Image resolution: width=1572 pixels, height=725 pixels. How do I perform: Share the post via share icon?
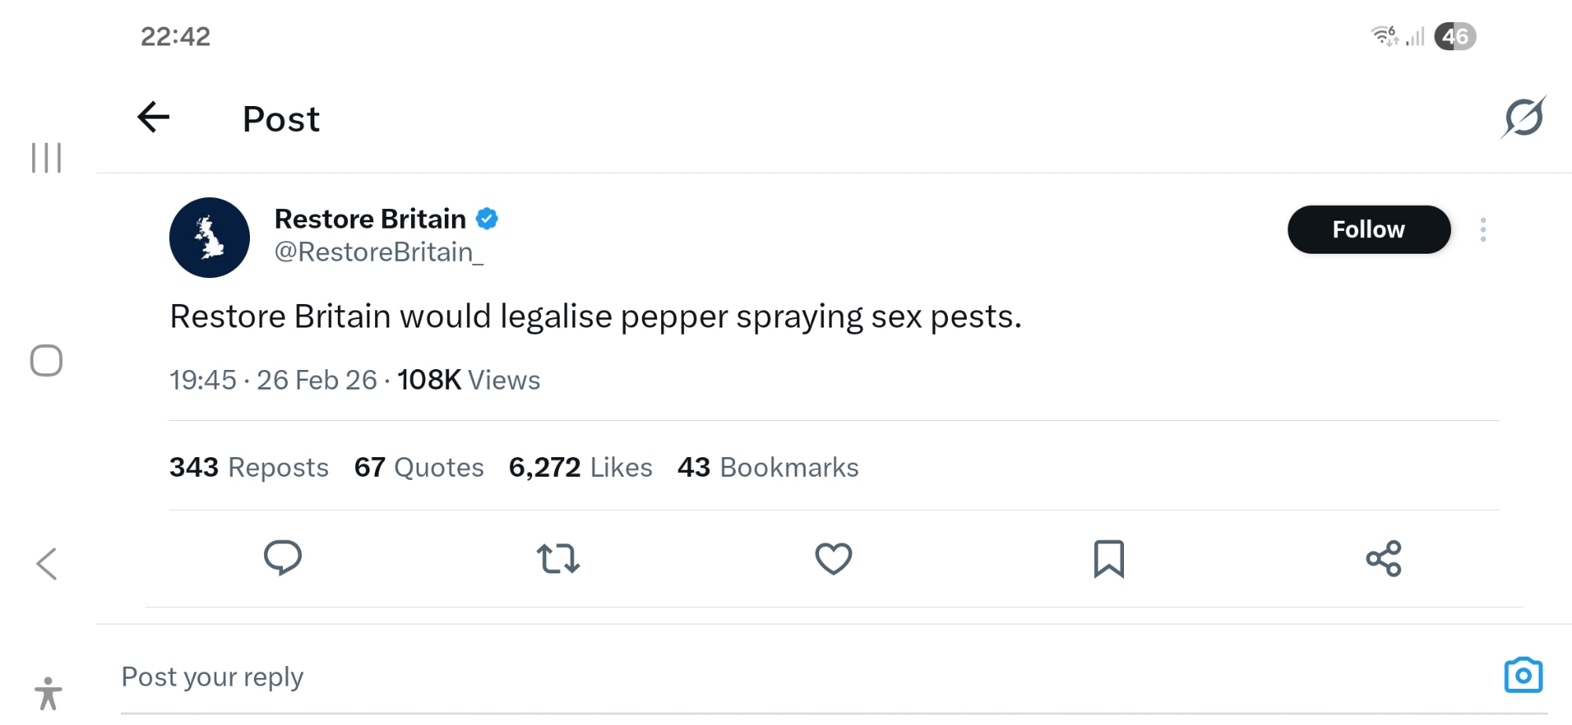point(1384,558)
